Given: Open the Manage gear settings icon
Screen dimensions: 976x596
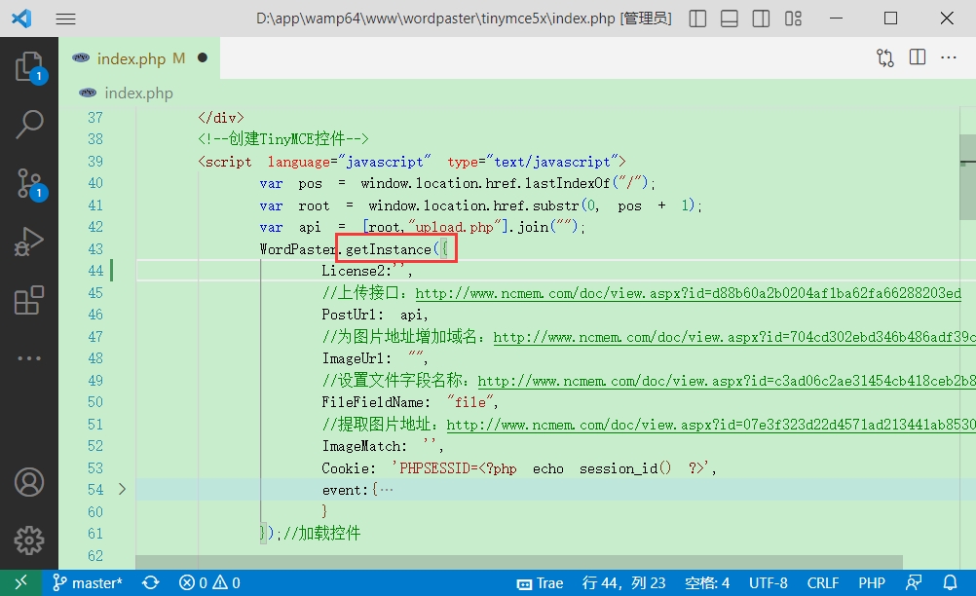Looking at the screenshot, I should 29,539.
